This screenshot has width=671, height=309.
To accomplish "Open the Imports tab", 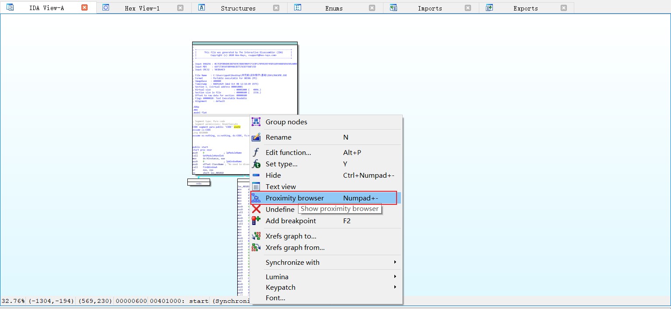I will [429, 8].
